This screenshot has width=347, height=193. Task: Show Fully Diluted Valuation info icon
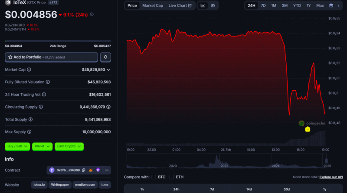(x=48, y=82)
